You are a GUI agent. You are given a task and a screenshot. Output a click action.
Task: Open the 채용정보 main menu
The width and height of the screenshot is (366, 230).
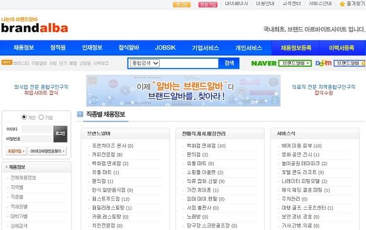[24, 48]
